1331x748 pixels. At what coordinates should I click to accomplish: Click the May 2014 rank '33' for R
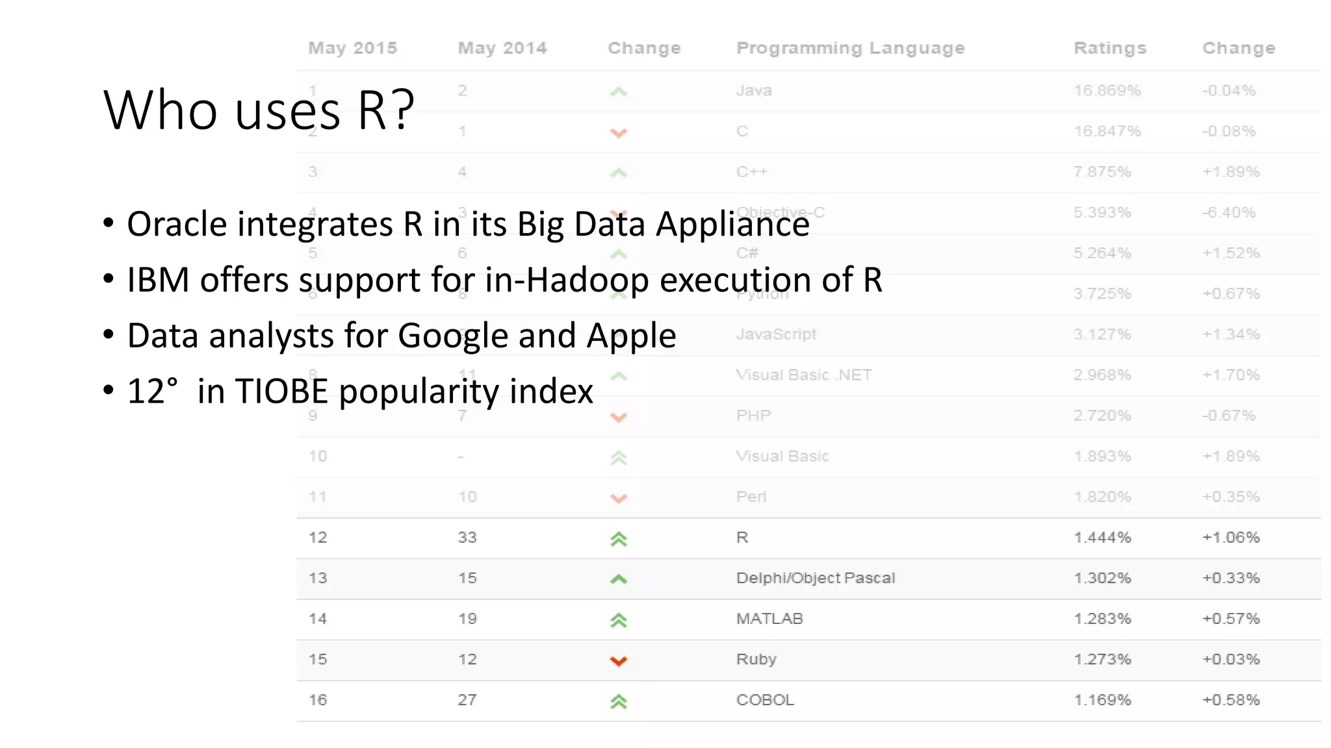467,538
